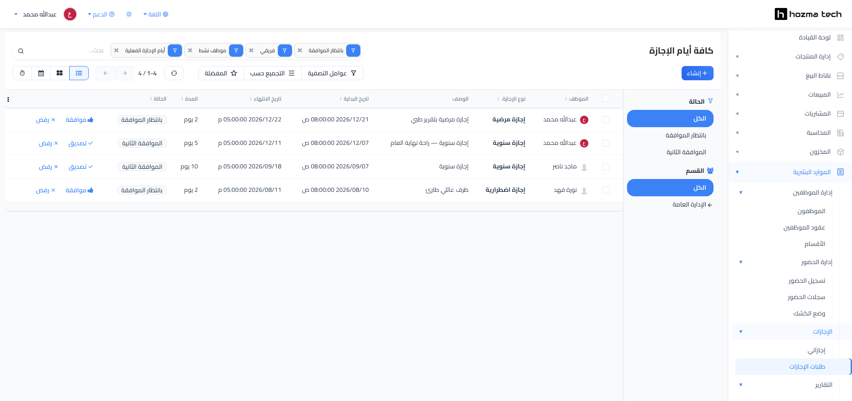852x401 pixels.
Task: Switch to calendar view icon
Action: (41, 73)
